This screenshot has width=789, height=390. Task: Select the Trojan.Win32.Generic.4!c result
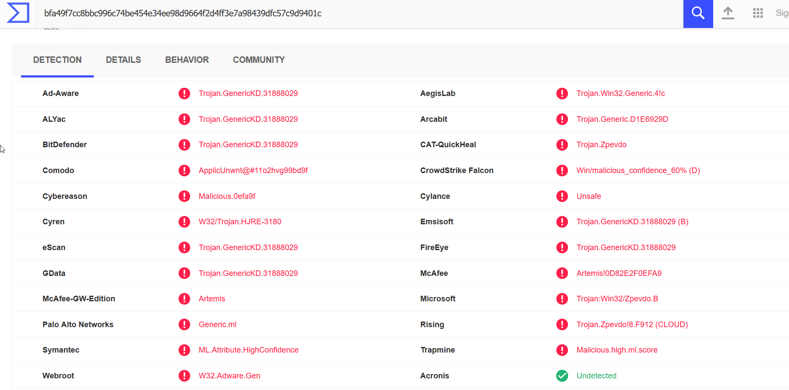click(x=621, y=93)
